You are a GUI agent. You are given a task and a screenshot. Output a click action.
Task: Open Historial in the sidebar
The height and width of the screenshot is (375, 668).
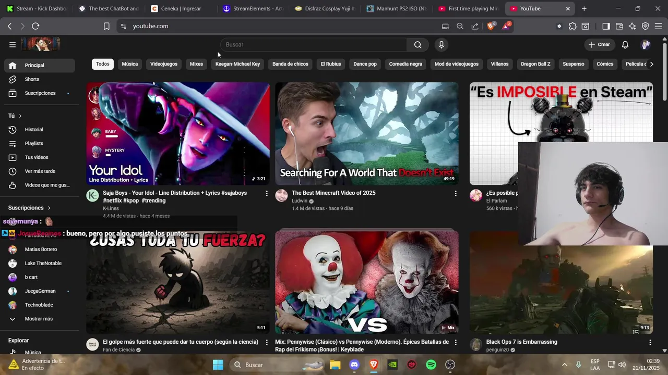pyautogui.click(x=40, y=130)
